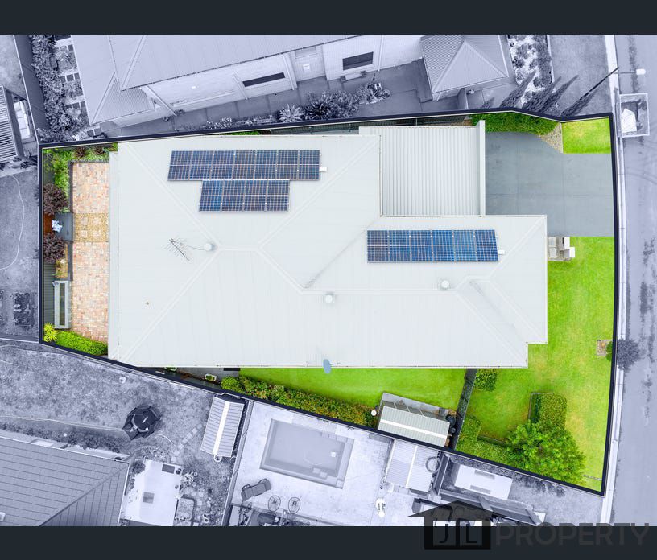Screen dimensions: 657x560
Task: Select the corrugated carport roof beside the driveway
Action: [429, 171]
